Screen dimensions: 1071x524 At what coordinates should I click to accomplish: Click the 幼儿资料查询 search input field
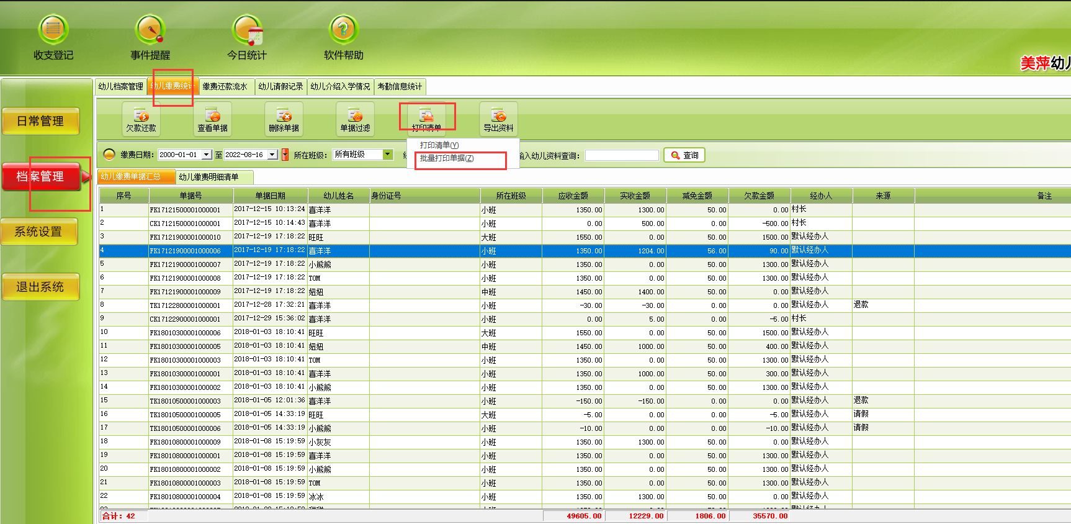pos(622,155)
